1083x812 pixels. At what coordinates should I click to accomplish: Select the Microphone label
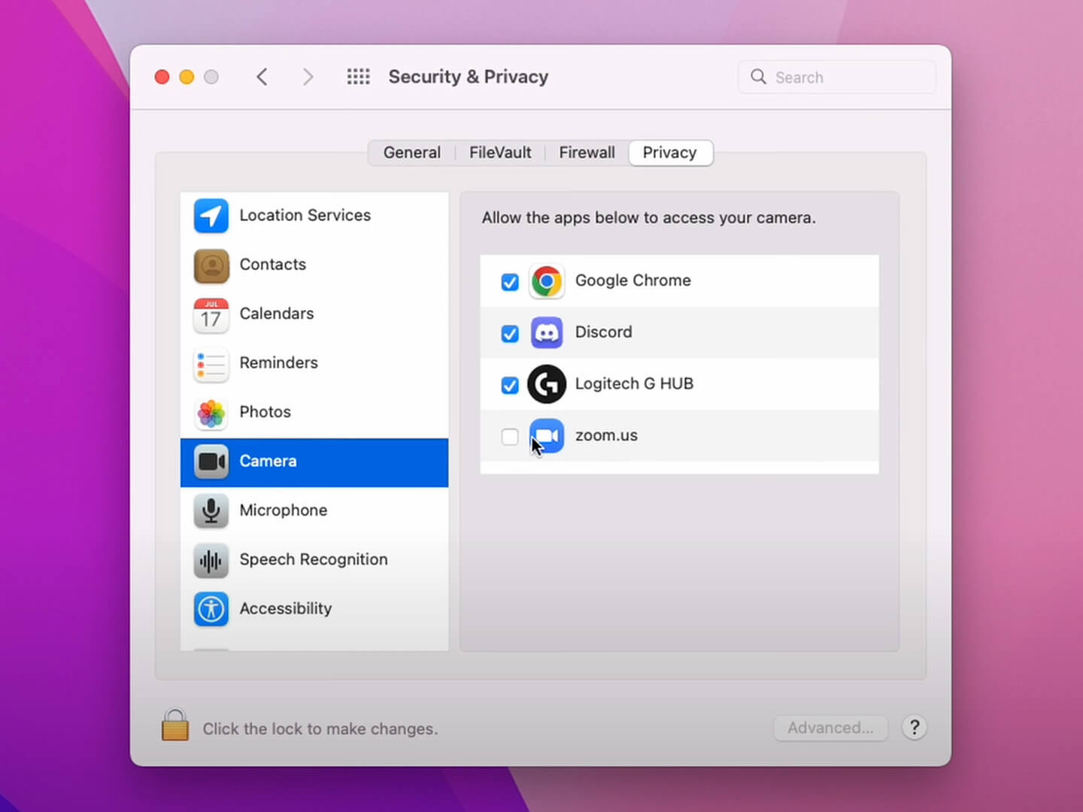coord(283,511)
